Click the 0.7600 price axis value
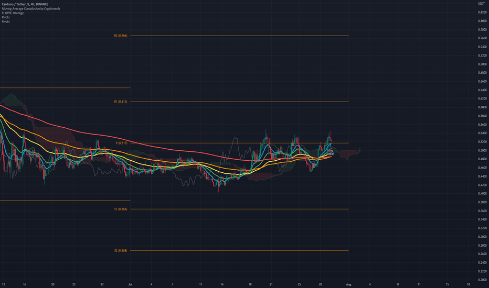This screenshot has height=288, width=489. 482,38
